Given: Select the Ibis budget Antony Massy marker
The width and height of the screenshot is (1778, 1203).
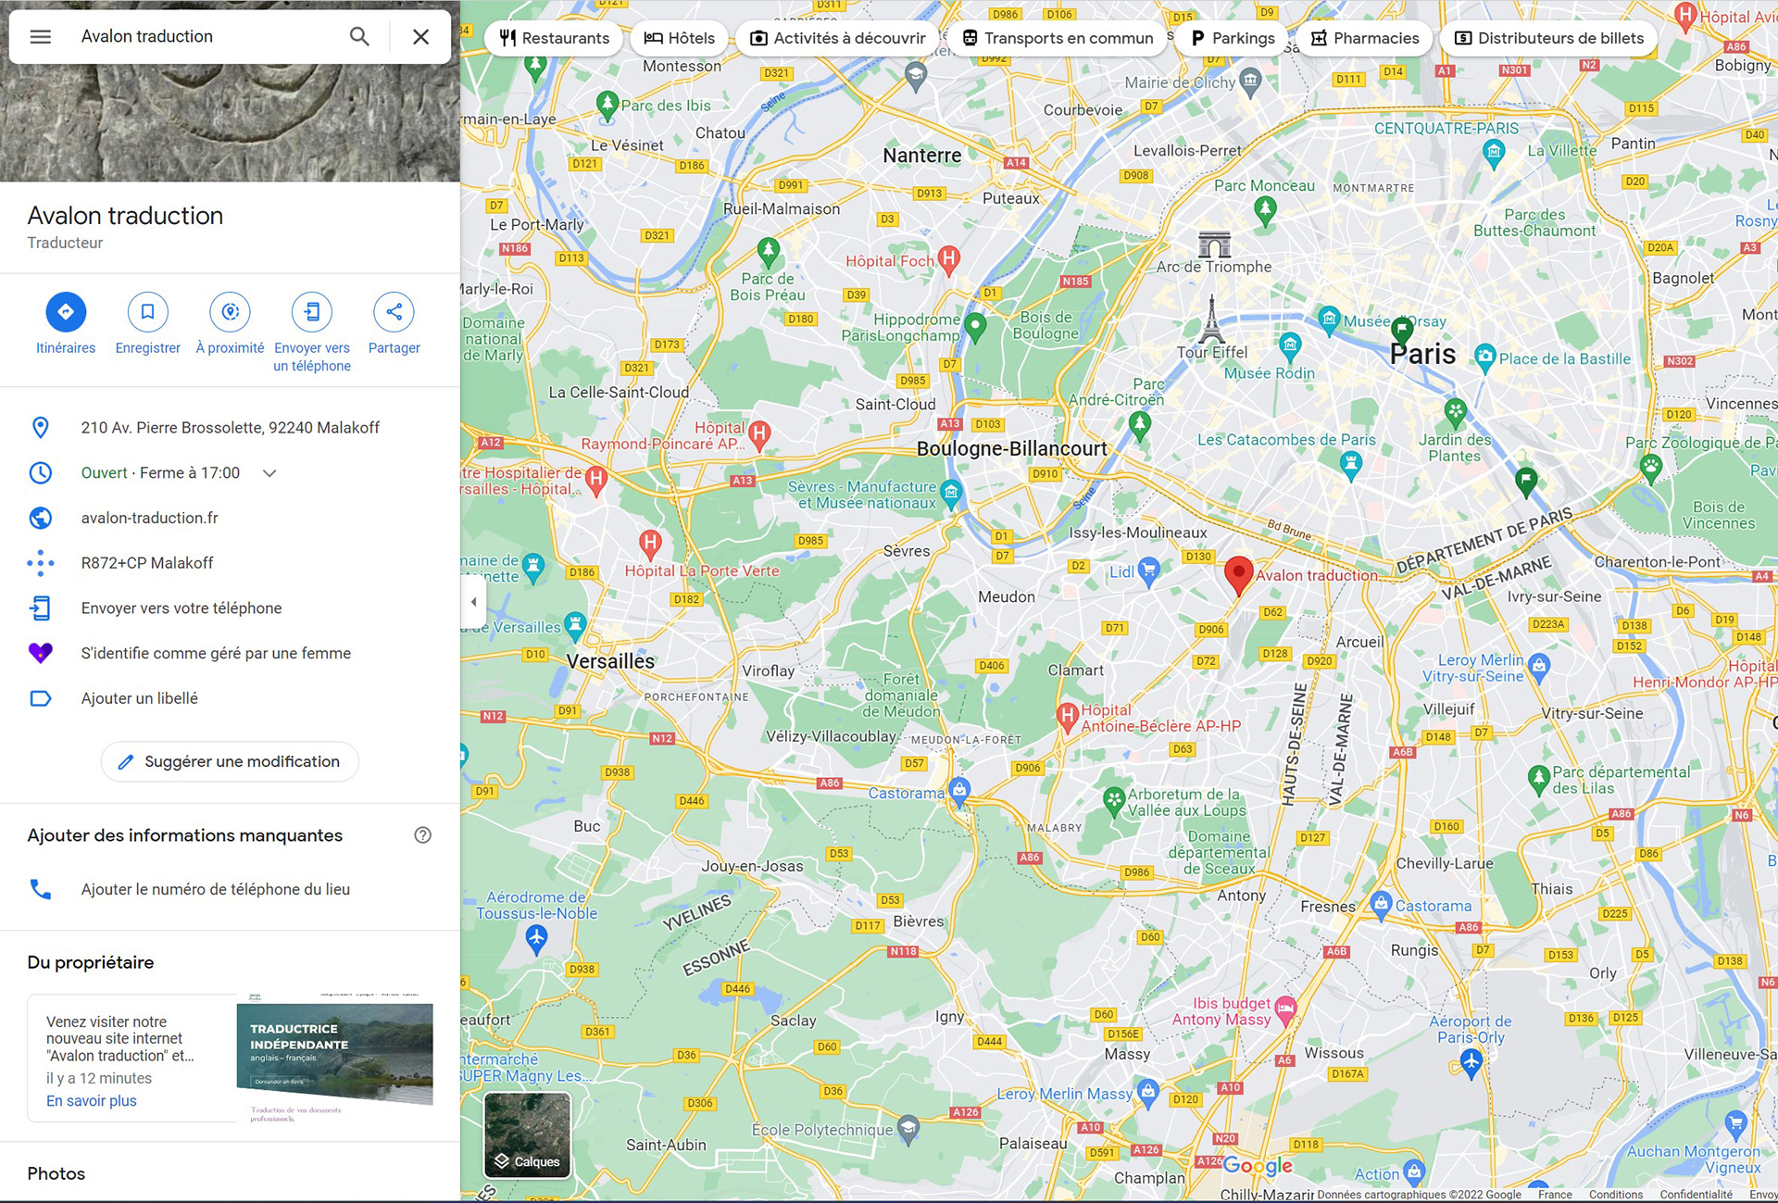Looking at the screenshot, I should coord(1285,1009).
